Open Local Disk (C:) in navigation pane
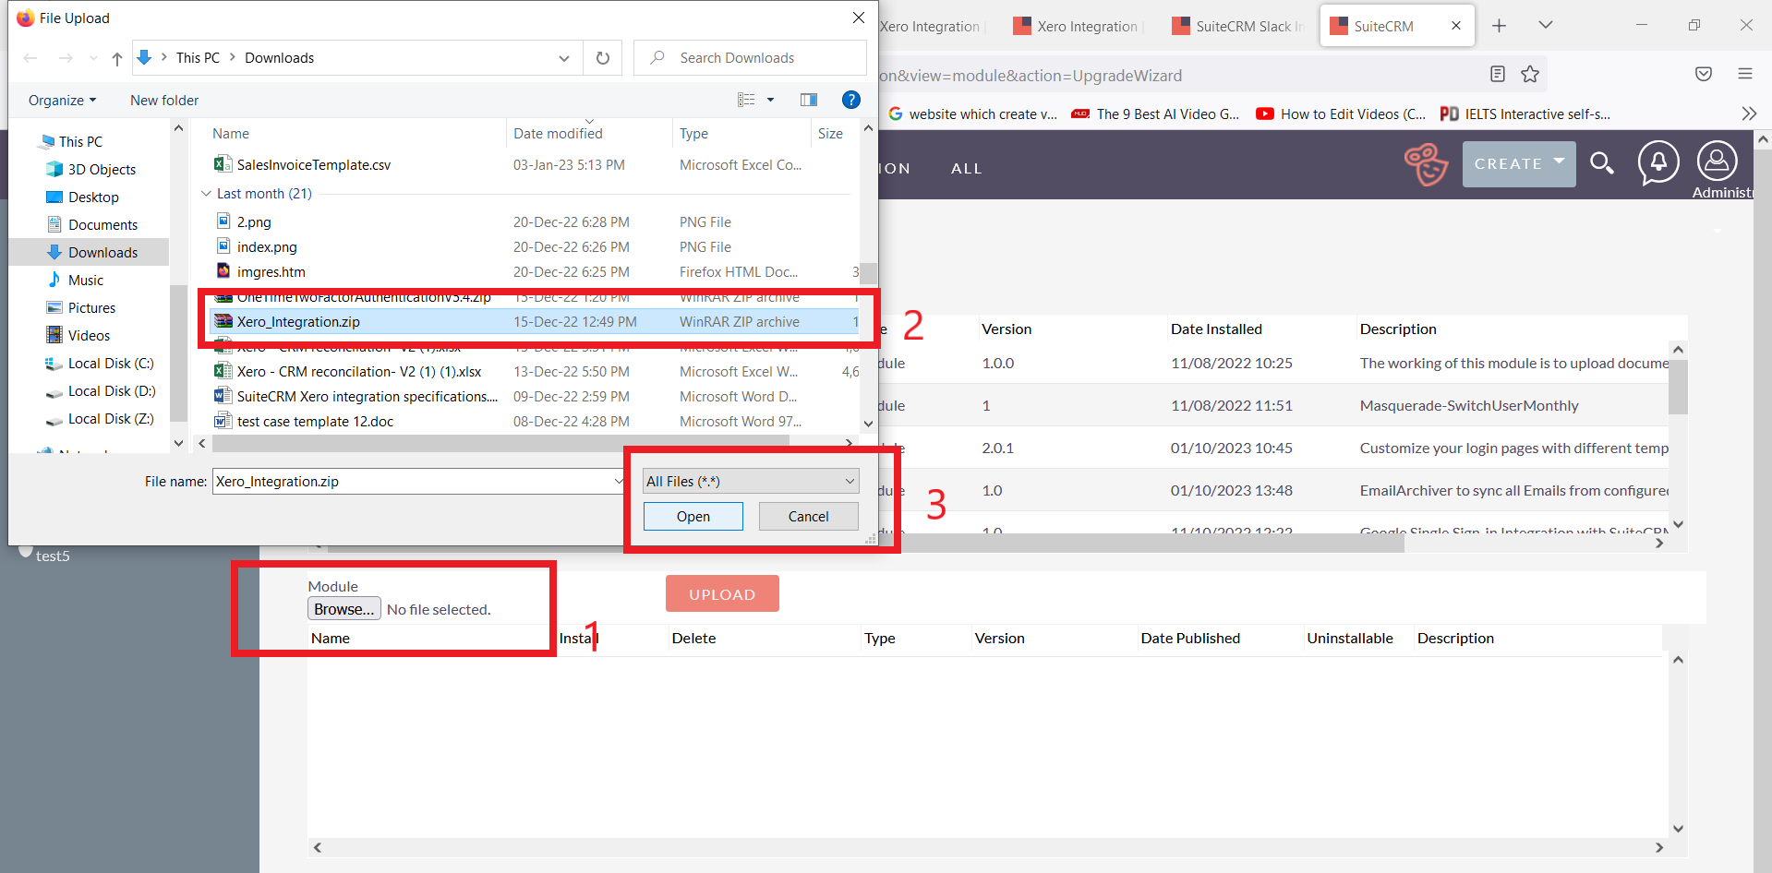 click(111, 364)
